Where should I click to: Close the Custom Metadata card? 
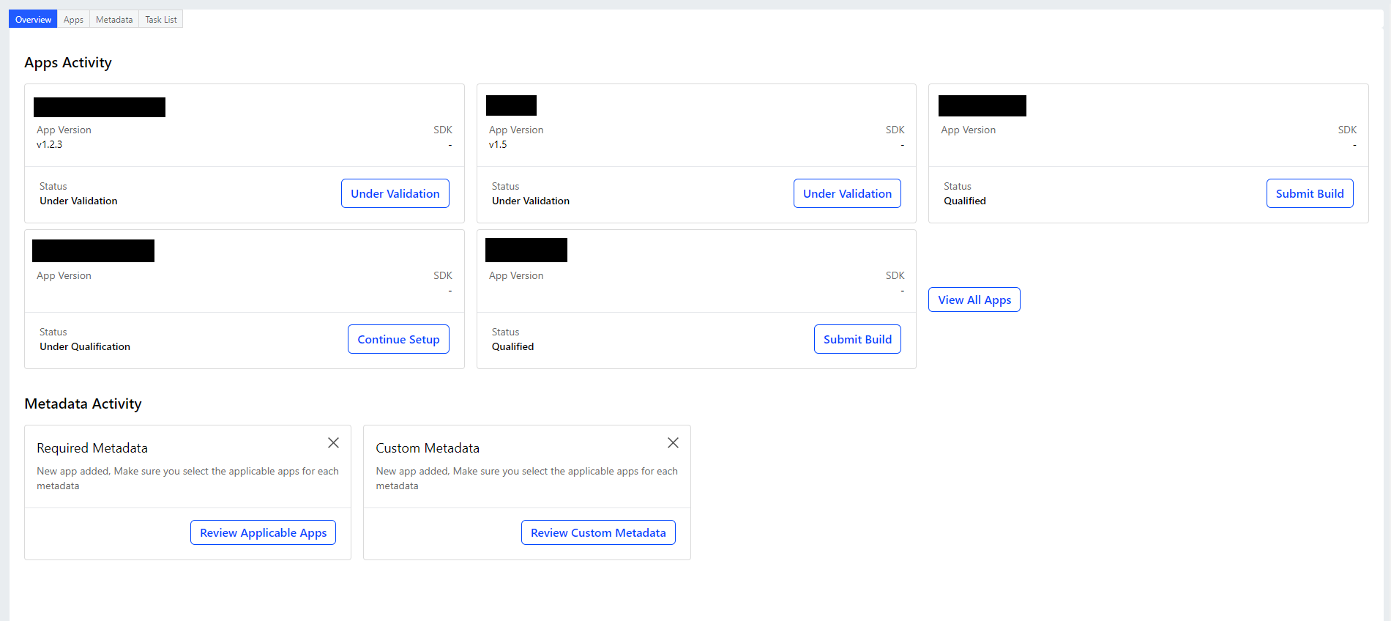673,443
